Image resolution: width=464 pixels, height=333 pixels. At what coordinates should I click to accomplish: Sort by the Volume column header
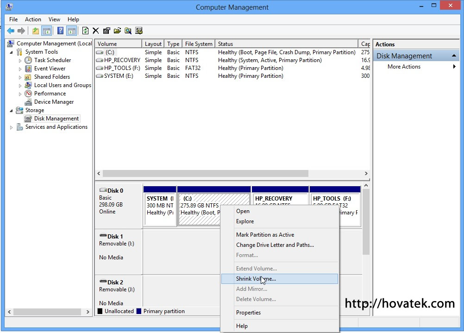pos(118,44)
